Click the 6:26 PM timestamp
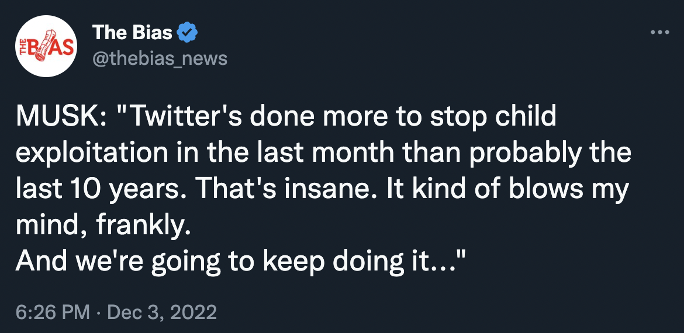The height and width of the screenshot is (333, 684). tap(53, 313)
